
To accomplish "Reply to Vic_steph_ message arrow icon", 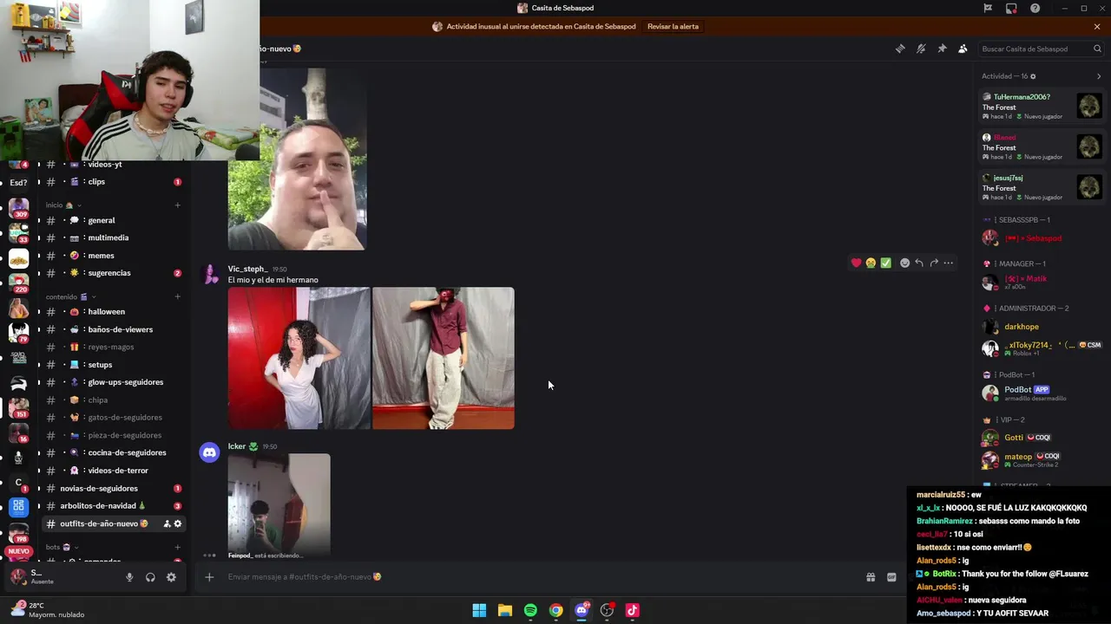I will click(x=919, y=263).
